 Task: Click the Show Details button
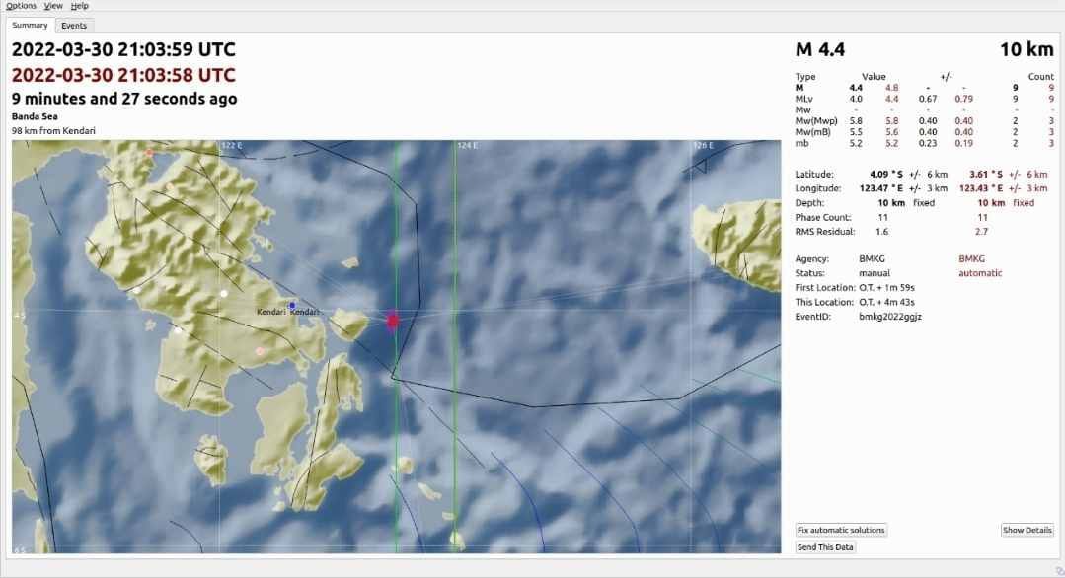[1027, 530]
